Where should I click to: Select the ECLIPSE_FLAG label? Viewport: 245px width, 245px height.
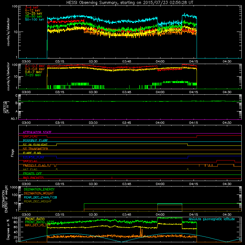click(33, 157)
